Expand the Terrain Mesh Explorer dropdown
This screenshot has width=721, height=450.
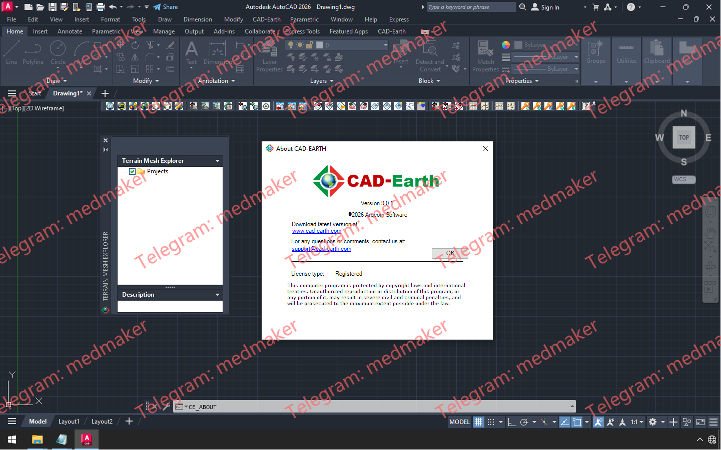[x=217, y=160]
